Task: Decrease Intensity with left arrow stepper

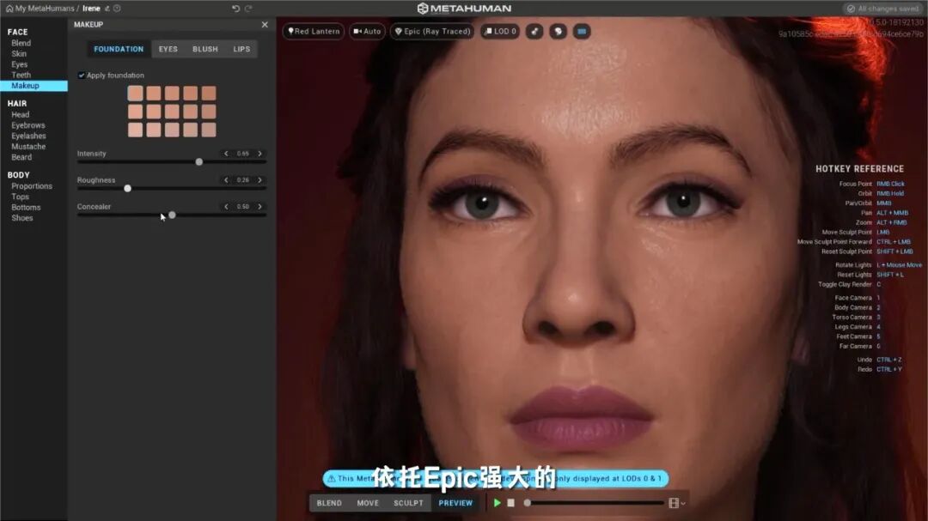Action: click(x=226, y=153)
